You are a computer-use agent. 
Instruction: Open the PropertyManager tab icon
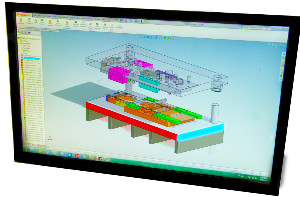[22, 32]
